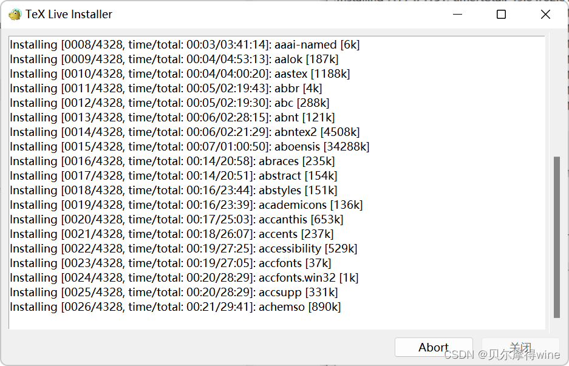This screenshot has width=569, height=366.
Task: Select the accessibility [529k] log entry
Action: point(183,249)
